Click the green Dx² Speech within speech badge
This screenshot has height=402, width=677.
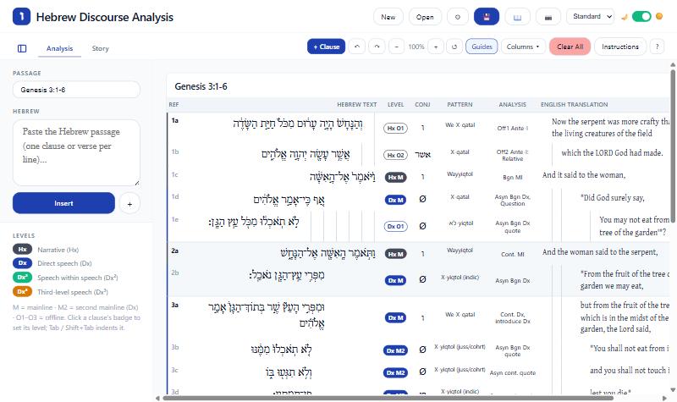pos(23,278)
